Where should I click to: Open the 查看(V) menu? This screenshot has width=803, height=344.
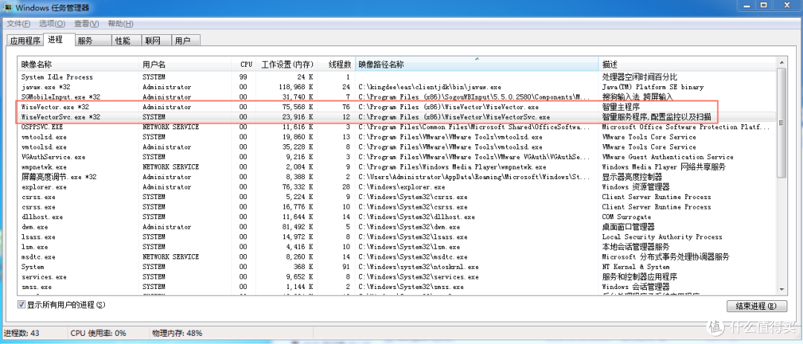point(86,24)
